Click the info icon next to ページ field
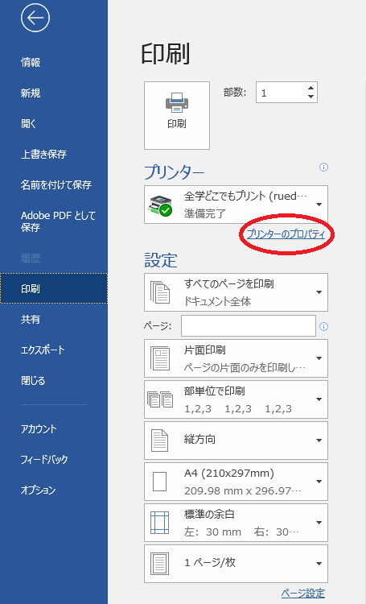 (x=323, y=327)
